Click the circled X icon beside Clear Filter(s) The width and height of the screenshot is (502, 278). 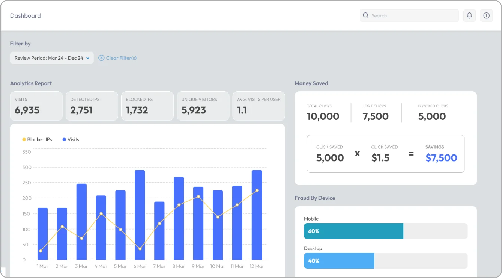(x=101, y=58)
